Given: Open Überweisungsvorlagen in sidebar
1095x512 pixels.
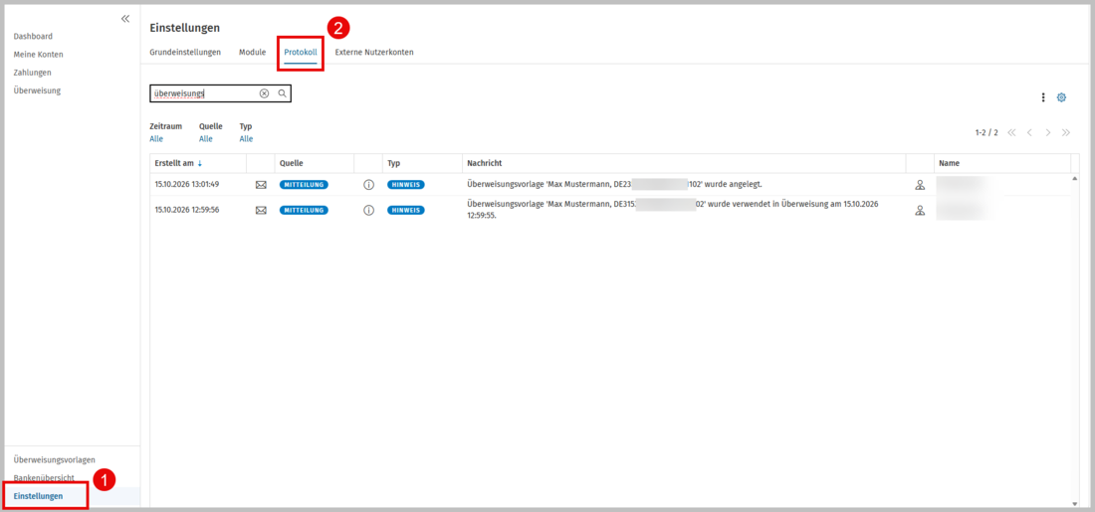Looking at the screenshot, I should tap(55, 459).
